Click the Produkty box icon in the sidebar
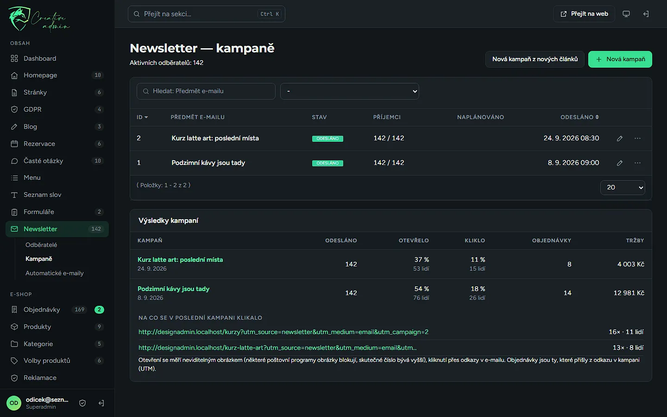Viewport: 667px width, 417px height. 14,327
